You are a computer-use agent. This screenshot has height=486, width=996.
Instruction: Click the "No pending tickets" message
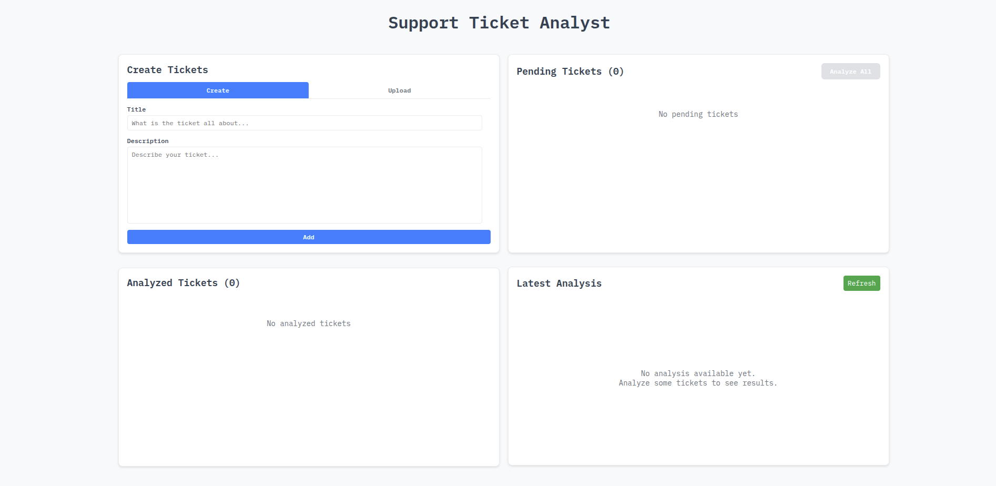pos(698,114)
